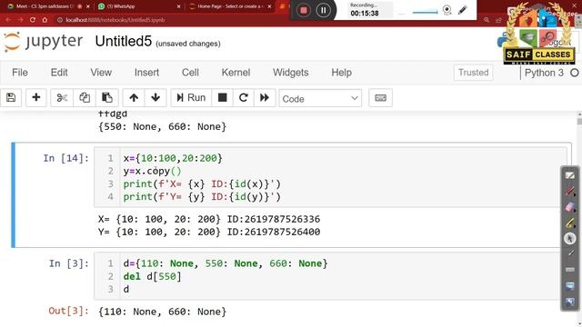Screen dimensions: 582x327
Task: Click the 'y=x.copy()' code line
Action: coord(152,172)
